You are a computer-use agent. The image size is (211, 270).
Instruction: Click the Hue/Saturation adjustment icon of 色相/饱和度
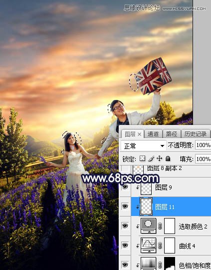[x=148, y=263]
